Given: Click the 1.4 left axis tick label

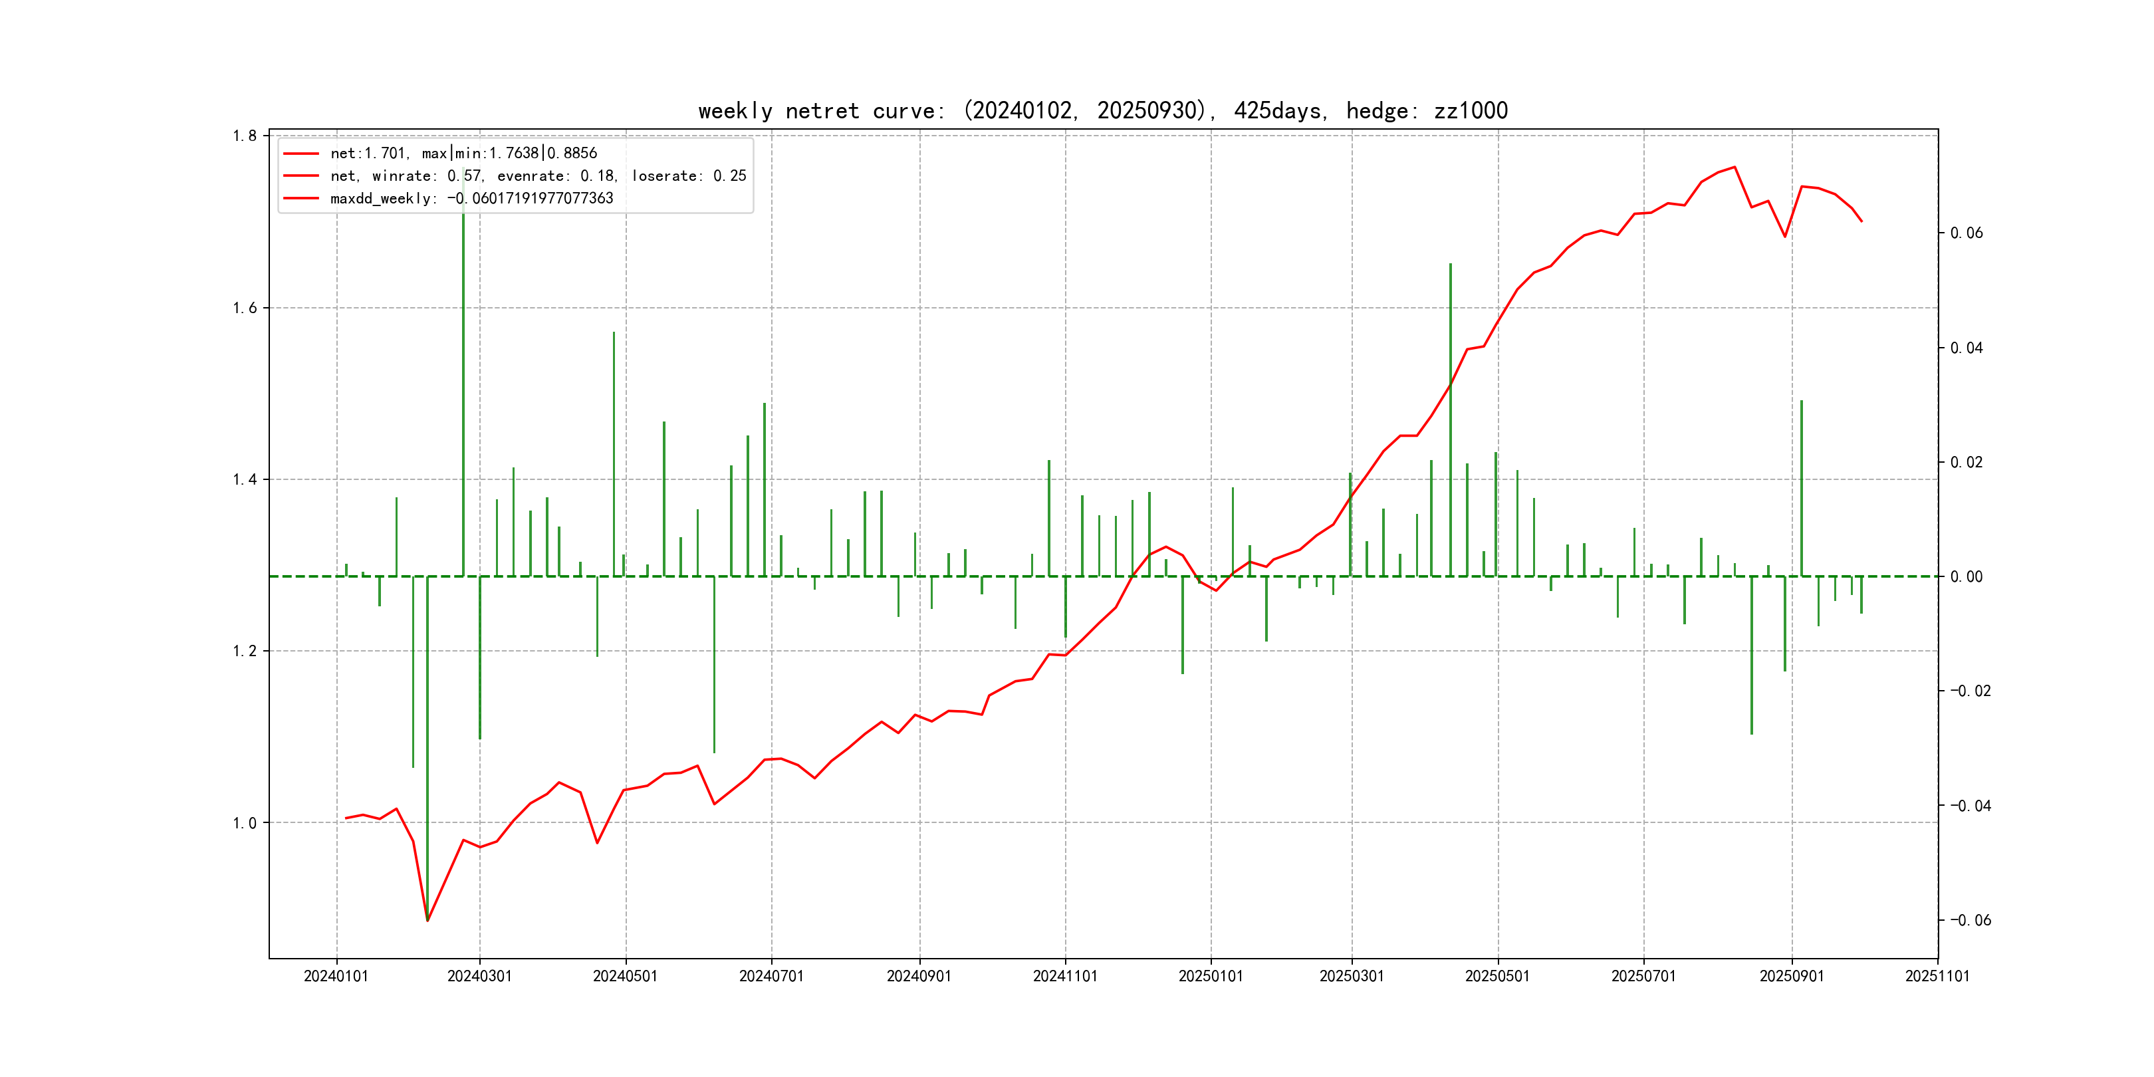Looking at the screenshot, I should click(245, 479).
